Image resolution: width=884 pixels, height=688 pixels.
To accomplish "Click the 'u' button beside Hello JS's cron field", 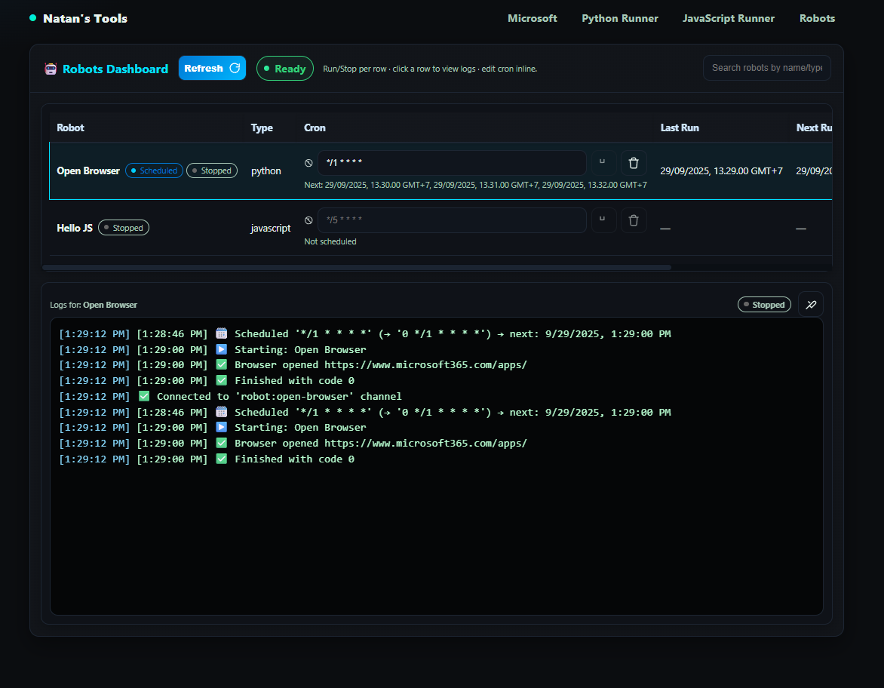I will pos(603,220).
